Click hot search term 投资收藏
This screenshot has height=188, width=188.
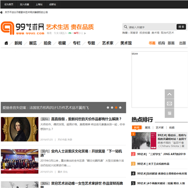[x=145, y=33]
